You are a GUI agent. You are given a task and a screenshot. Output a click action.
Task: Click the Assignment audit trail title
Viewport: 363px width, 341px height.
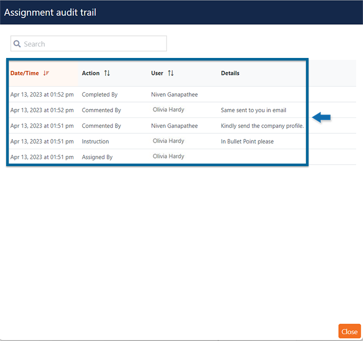pos(50,12)
